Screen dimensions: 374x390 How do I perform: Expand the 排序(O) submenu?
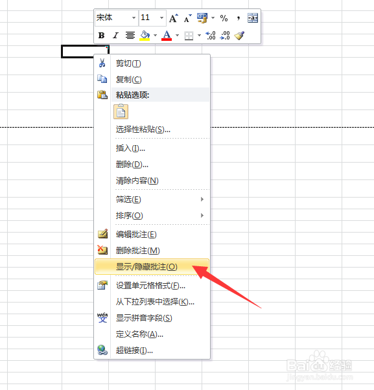pyautogui.click(x=152, y=215)
